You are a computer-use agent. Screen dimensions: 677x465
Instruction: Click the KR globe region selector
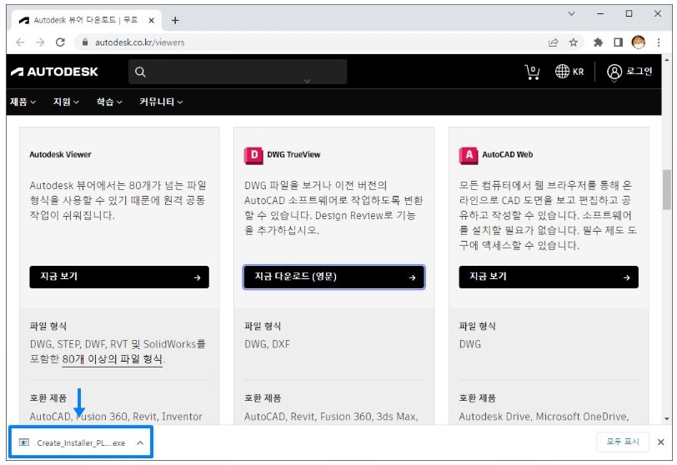tap(569, 72)
